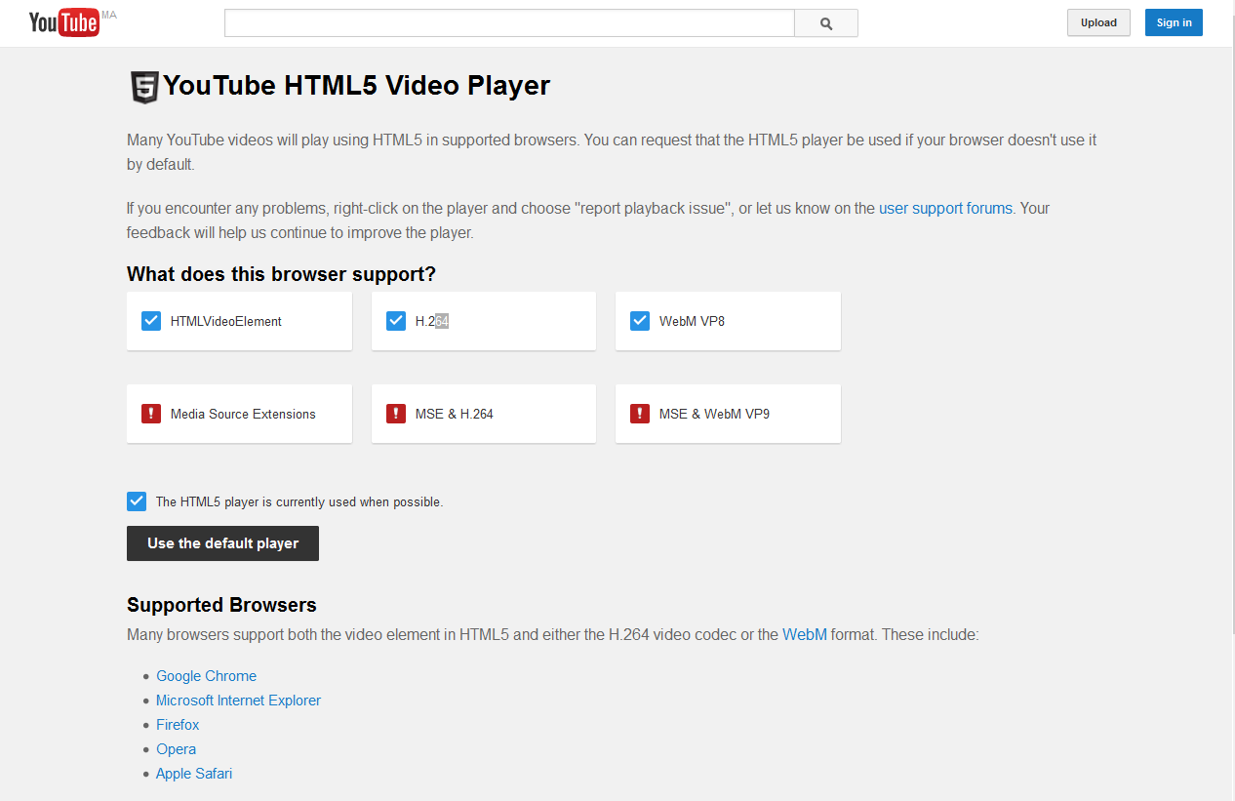Screen dimensions: 1235x801
Task: Toggle the HTML5 player currently used checkbox
Action: tap(137, 501)
